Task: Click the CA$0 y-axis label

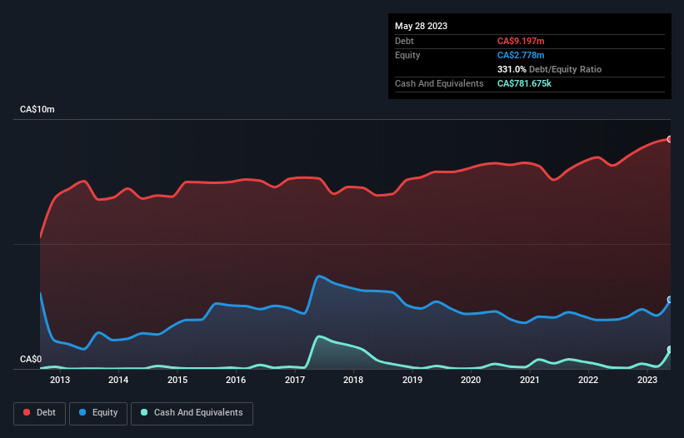Action: tap(31, 359)
